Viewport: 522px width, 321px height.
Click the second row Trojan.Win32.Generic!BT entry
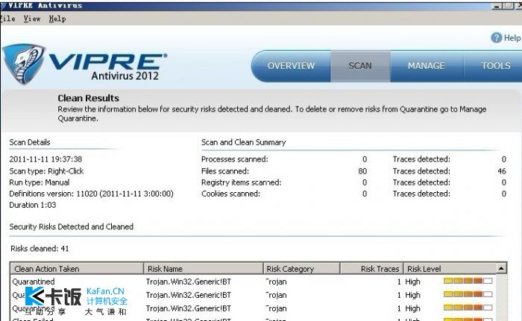coord(189,295)
